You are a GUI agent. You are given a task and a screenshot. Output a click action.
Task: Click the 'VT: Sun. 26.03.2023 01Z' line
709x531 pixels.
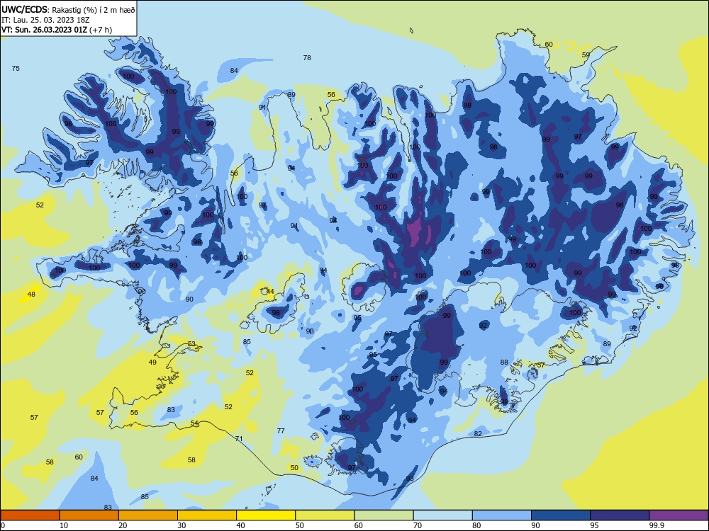[44, 30]
